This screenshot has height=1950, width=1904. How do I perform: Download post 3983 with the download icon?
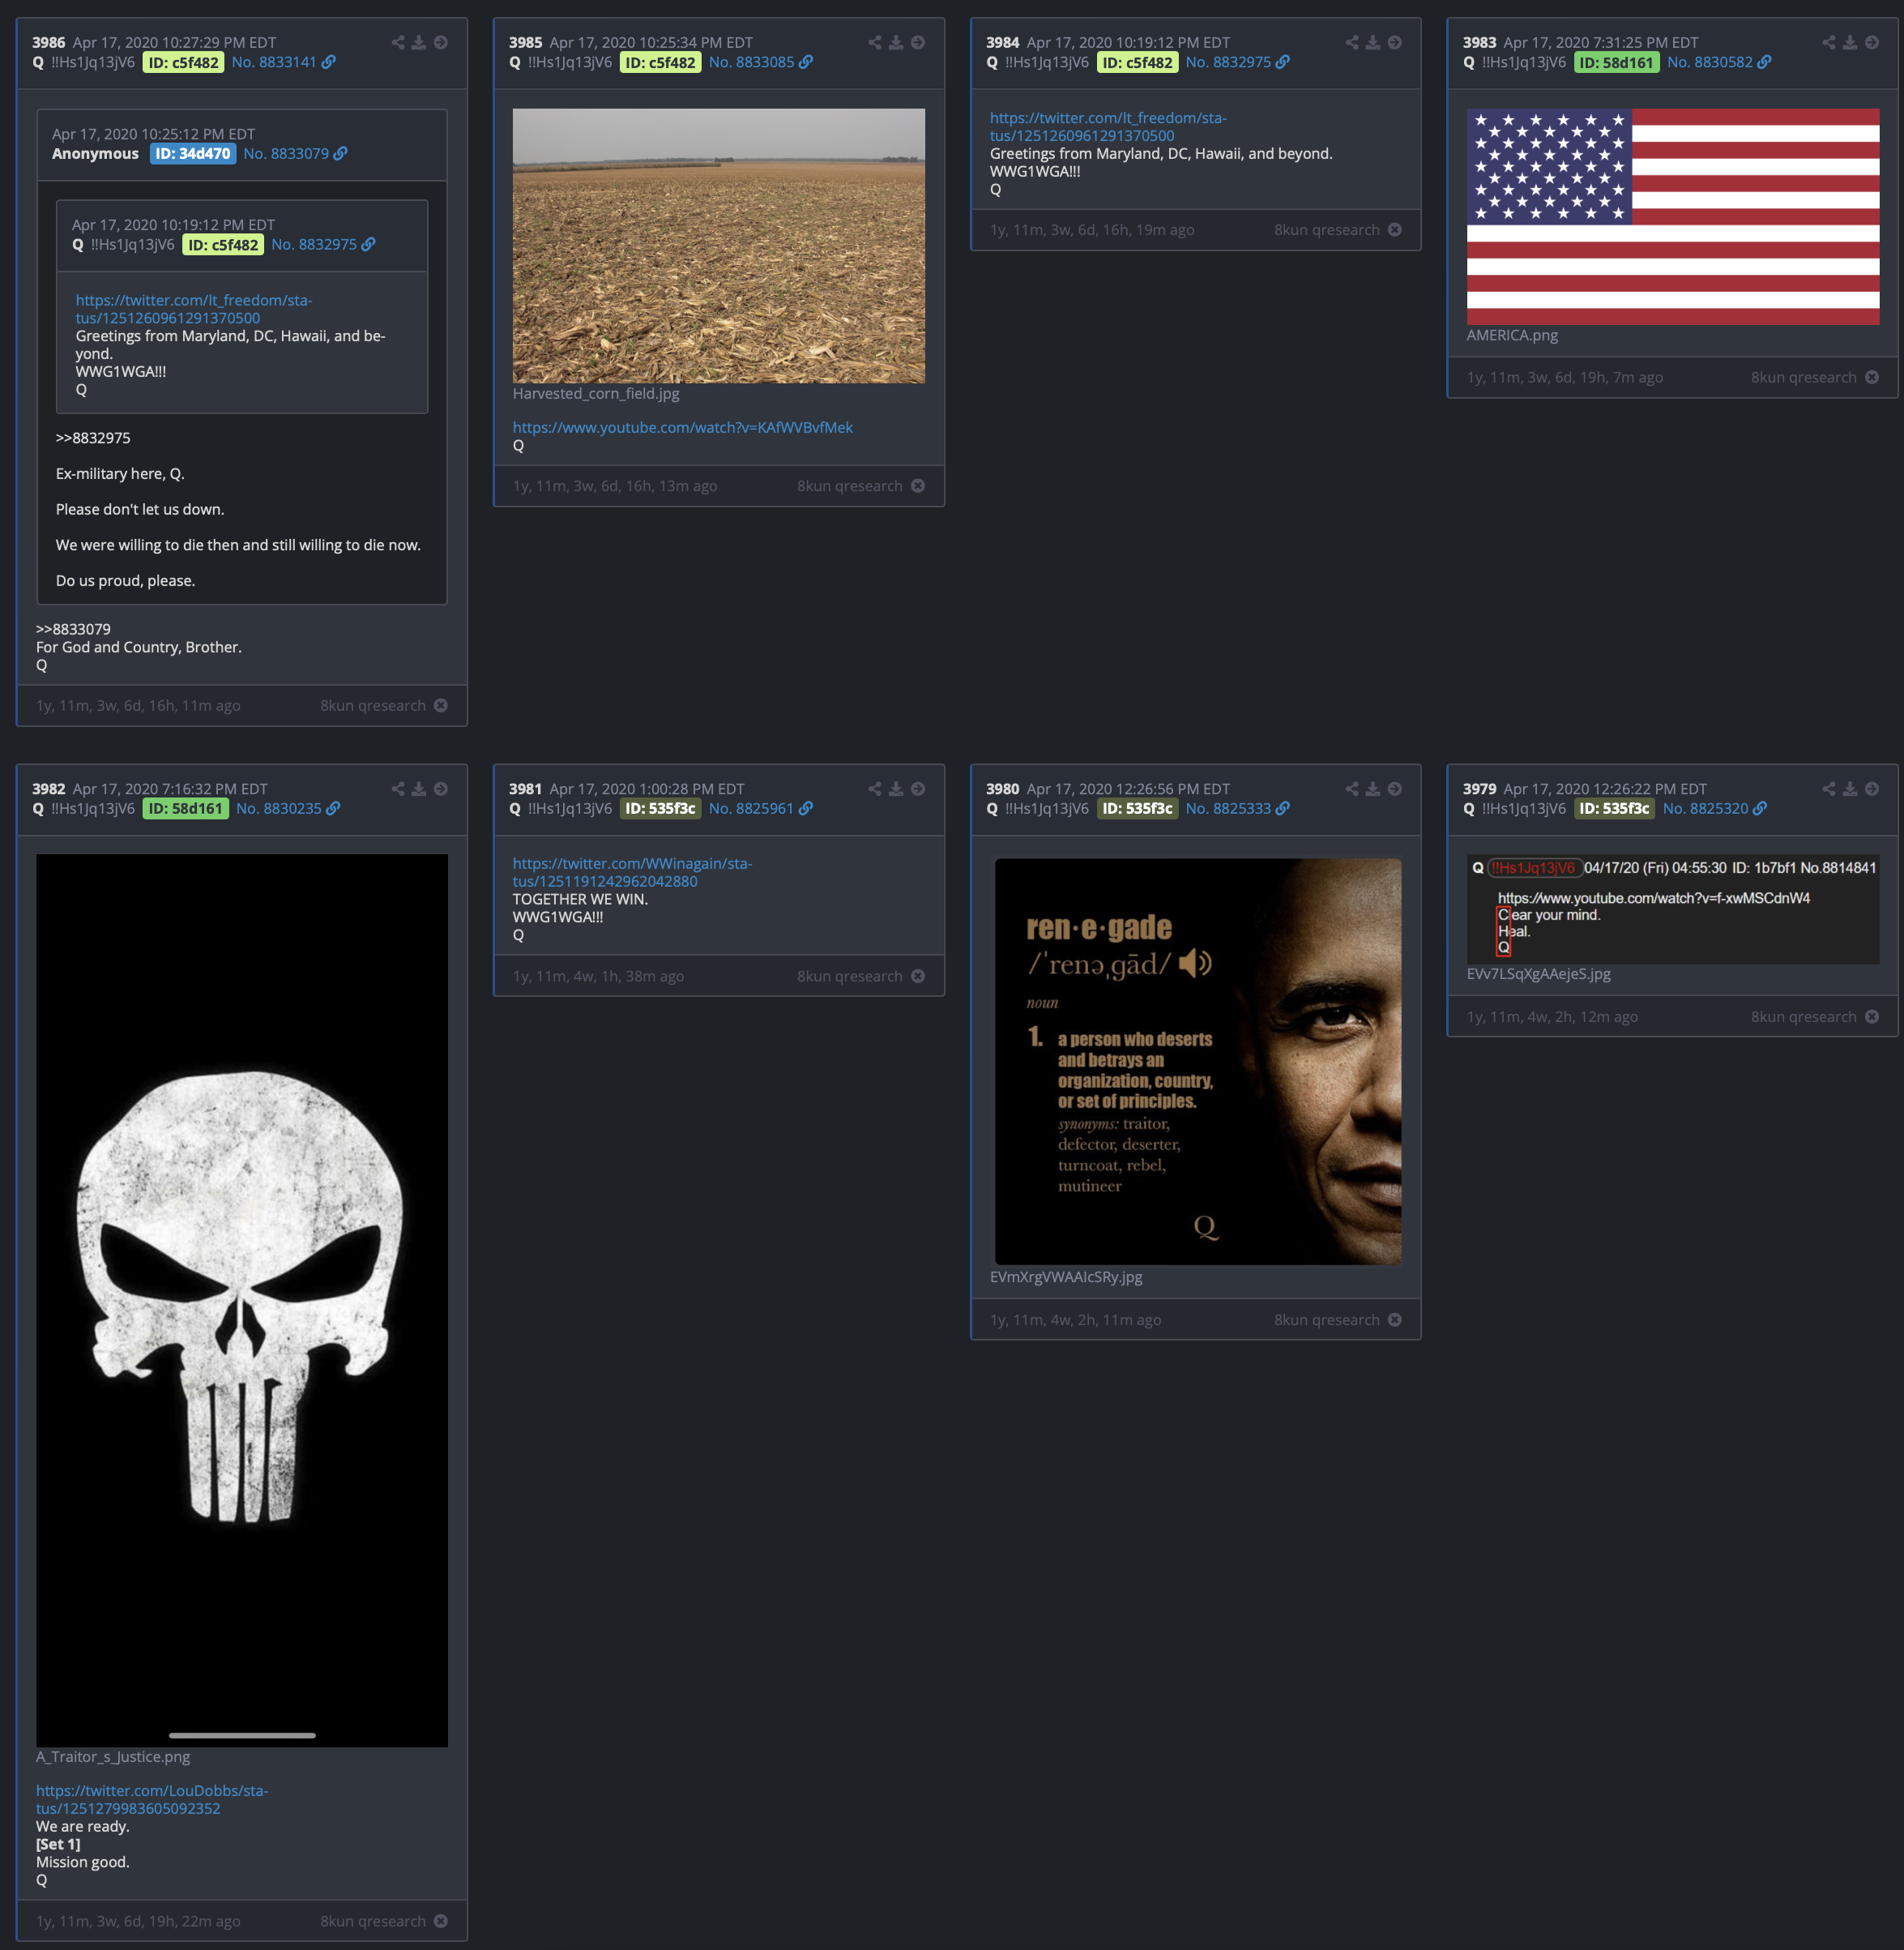1850,42
